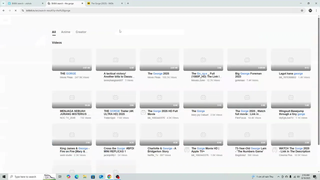
Task: Open the clock showing 2:16 AM
Action: [305, 177]
